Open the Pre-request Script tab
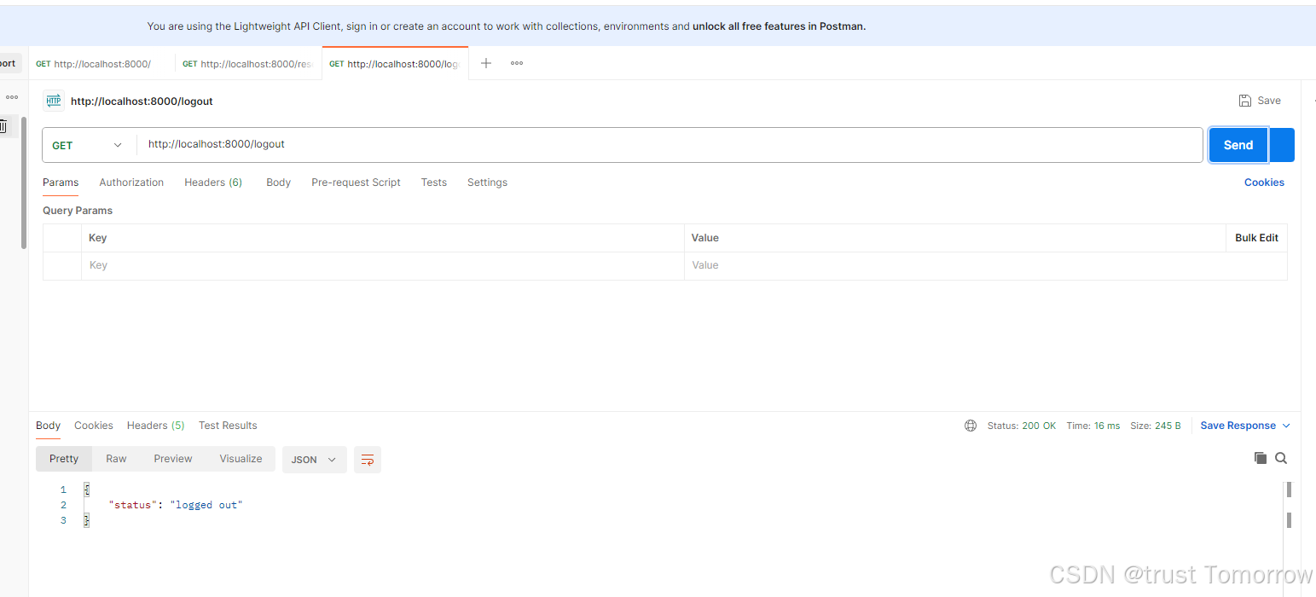1316x597 pixels. 356,183
